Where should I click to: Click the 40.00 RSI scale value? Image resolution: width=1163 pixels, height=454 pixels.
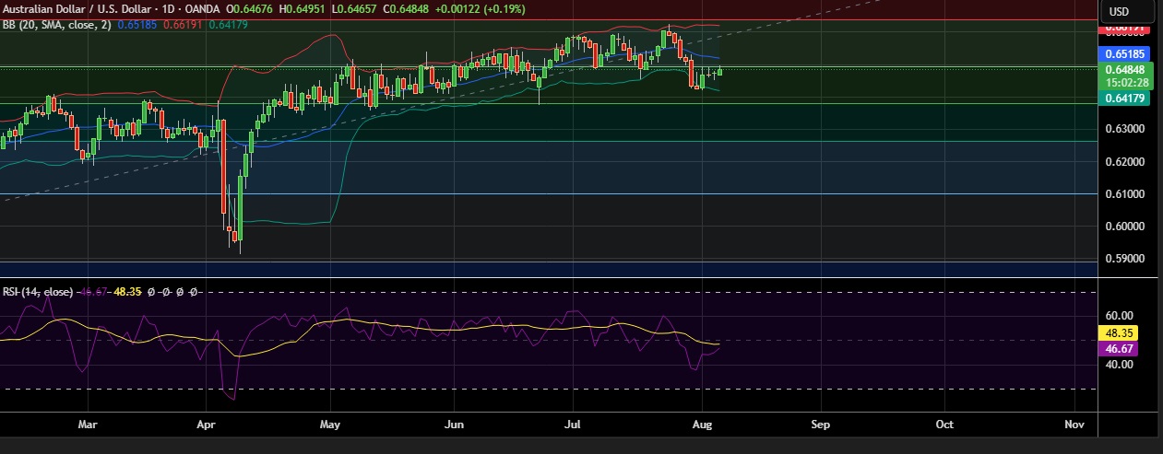(1121, 365)
